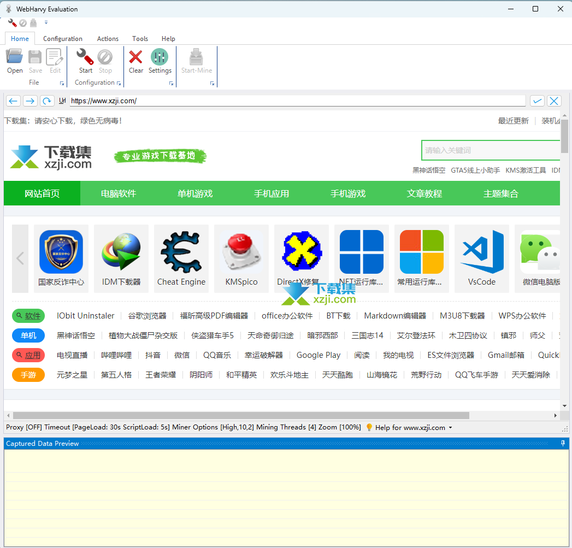
Task: Open the Configuration ribbon tab
Action: coord(63,38)
